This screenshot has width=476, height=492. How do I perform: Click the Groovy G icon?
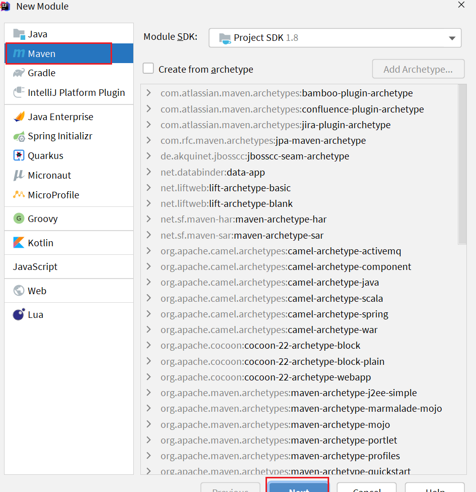[x=19, y=218]
